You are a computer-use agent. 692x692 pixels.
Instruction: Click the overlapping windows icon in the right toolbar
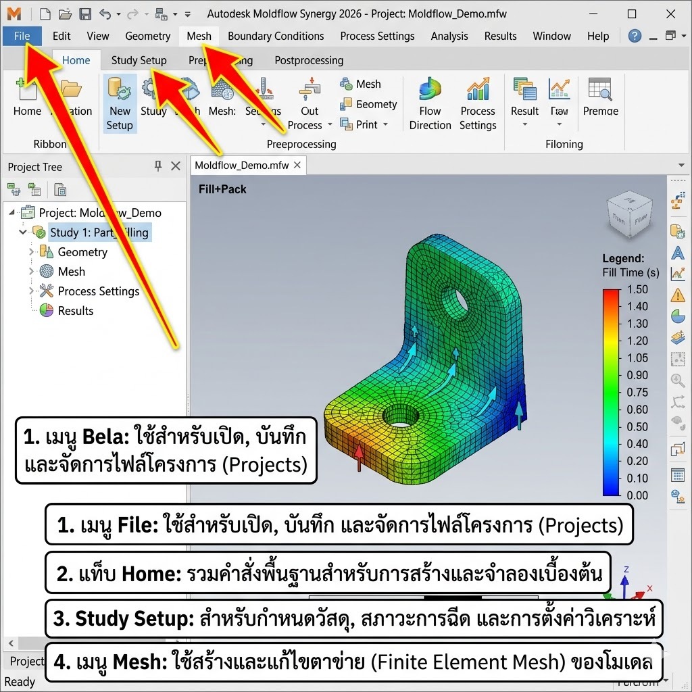pyautogui.click(x=677, y=449)
